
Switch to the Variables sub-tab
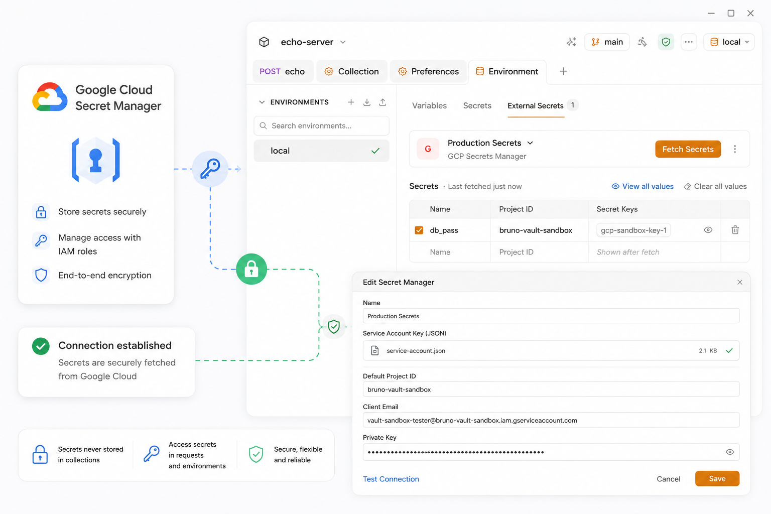click(429, 106)
